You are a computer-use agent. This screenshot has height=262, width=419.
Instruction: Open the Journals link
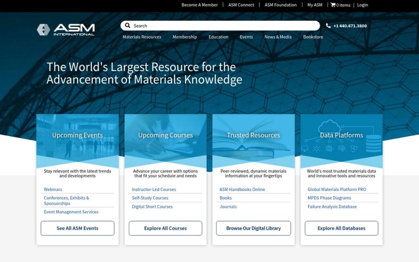tap(228, 207)
